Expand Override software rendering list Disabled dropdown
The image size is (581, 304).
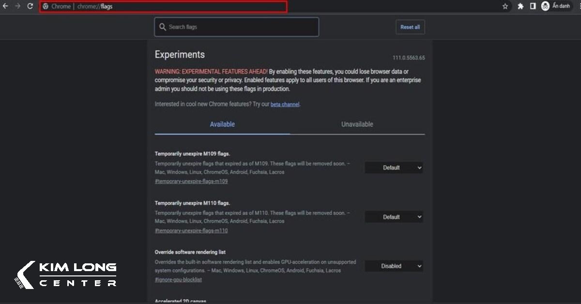point(394,266)
